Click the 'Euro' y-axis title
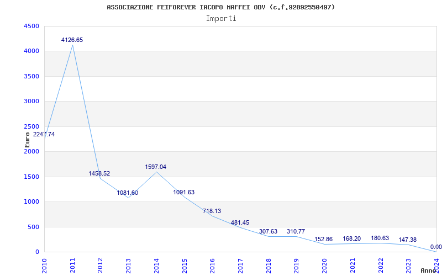Viewport: 442px width, 276px height. click(27, 140)
